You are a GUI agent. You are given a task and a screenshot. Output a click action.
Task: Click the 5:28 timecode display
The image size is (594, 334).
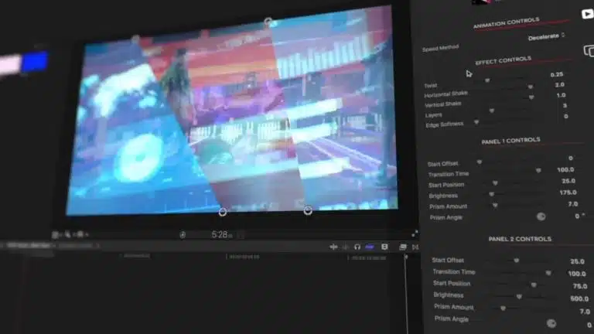222,235
